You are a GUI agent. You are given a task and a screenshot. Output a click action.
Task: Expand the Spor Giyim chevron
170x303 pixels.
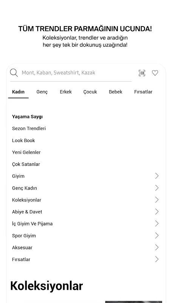(x=157, y=236)
